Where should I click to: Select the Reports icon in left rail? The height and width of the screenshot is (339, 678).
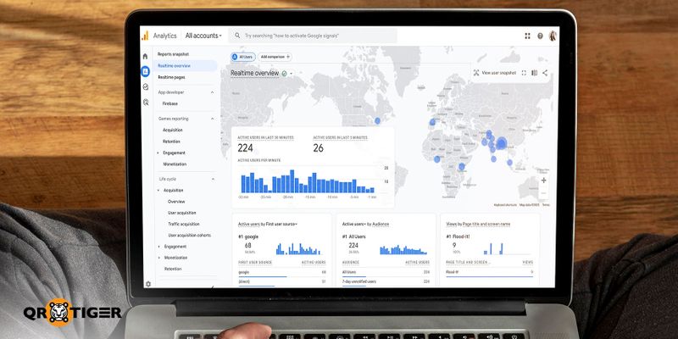click(x=145, y=71)
